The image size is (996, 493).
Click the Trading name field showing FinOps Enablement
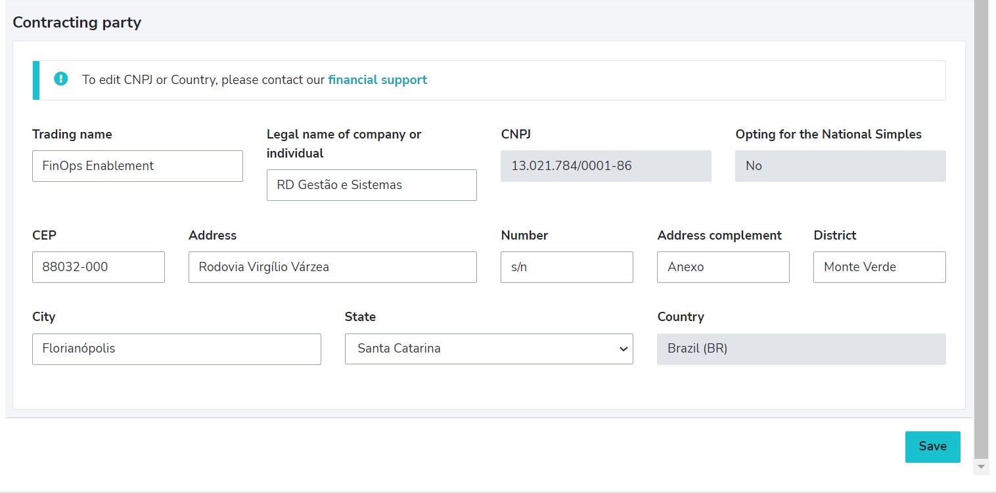[x=137, y=165]
